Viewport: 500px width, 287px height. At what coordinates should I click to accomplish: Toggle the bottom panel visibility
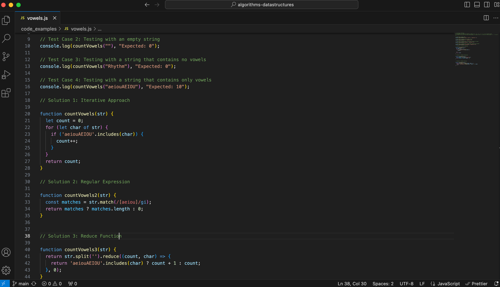pyautogui.click(x=477, y=4)
